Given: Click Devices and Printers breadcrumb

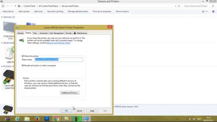Looking at the screenshot, I should (70, 6).
